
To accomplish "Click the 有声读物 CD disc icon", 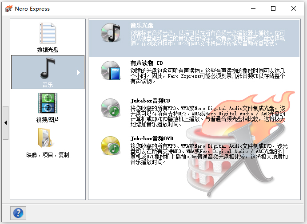I will coord(111,71).
